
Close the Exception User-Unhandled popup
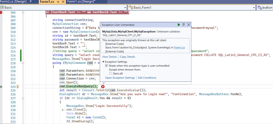tap(189, 25)
